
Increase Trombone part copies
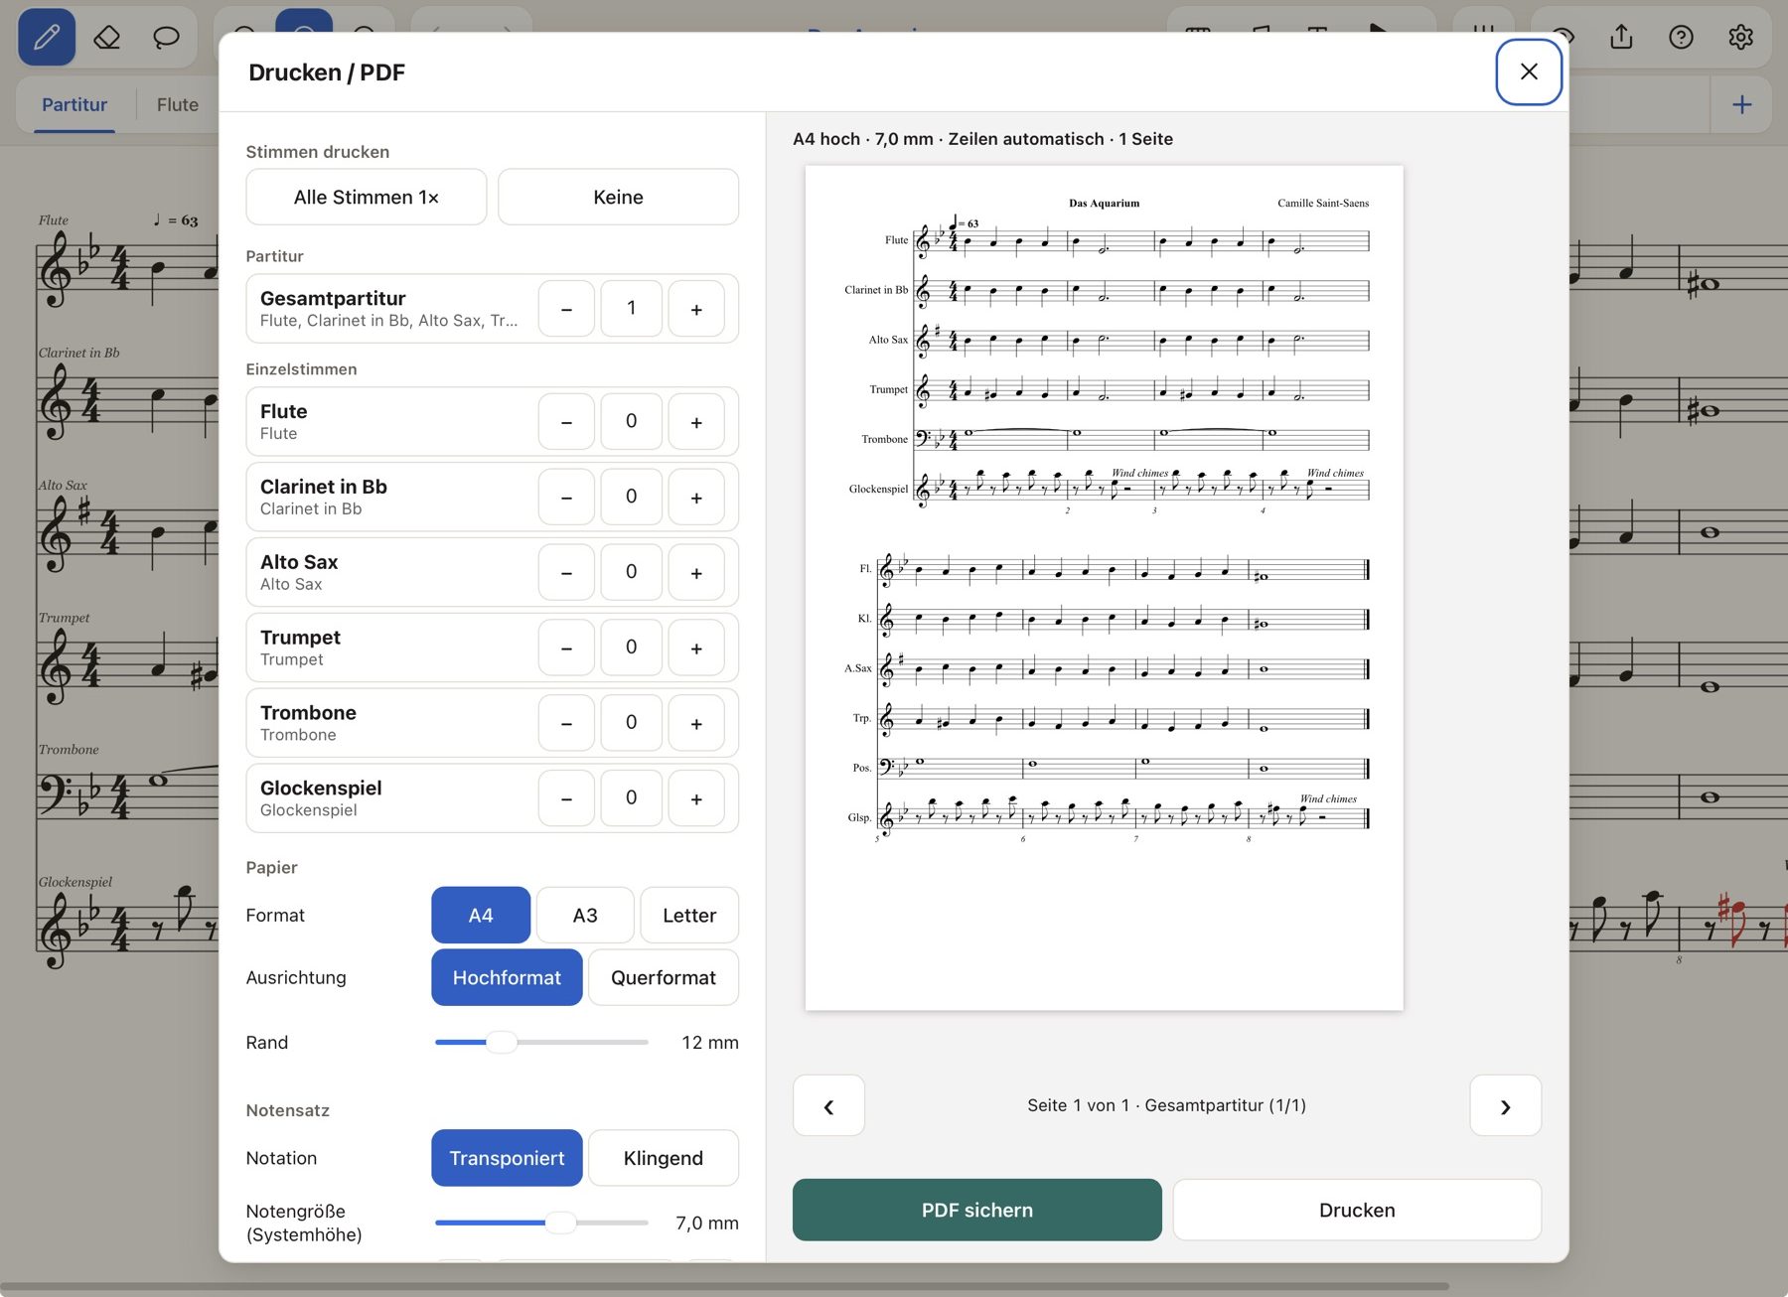(x=696, y=724)
